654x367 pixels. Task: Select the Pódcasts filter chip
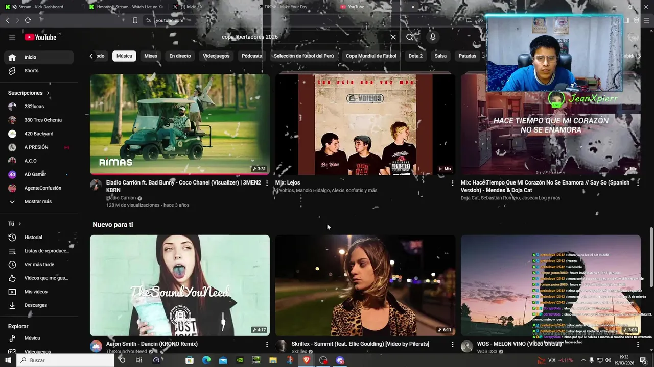click(x=251, y=56)
